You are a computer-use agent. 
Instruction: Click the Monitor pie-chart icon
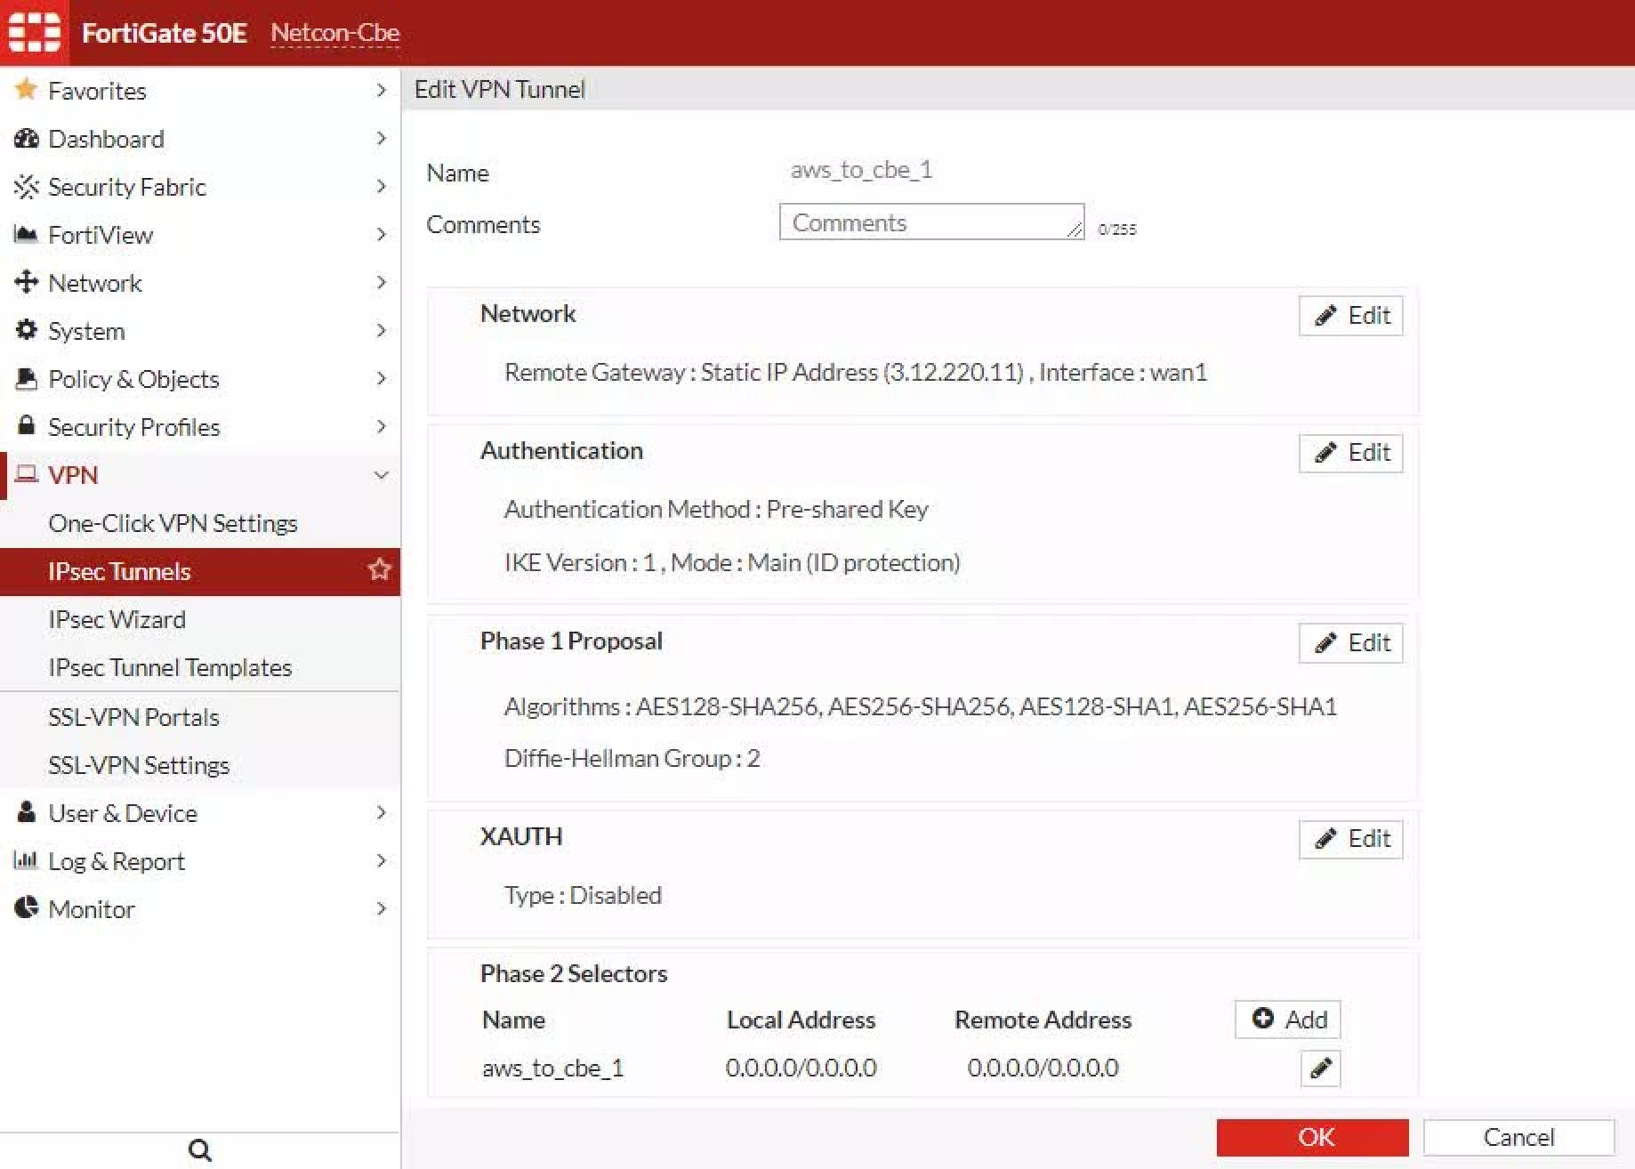(x=27, y=907)
